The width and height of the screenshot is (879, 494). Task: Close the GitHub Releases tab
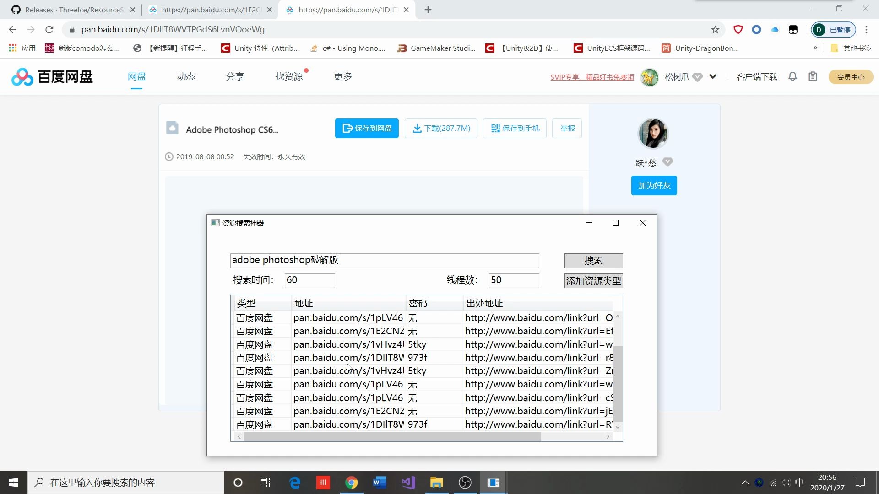pyautogui.click(x=133, y=10)
